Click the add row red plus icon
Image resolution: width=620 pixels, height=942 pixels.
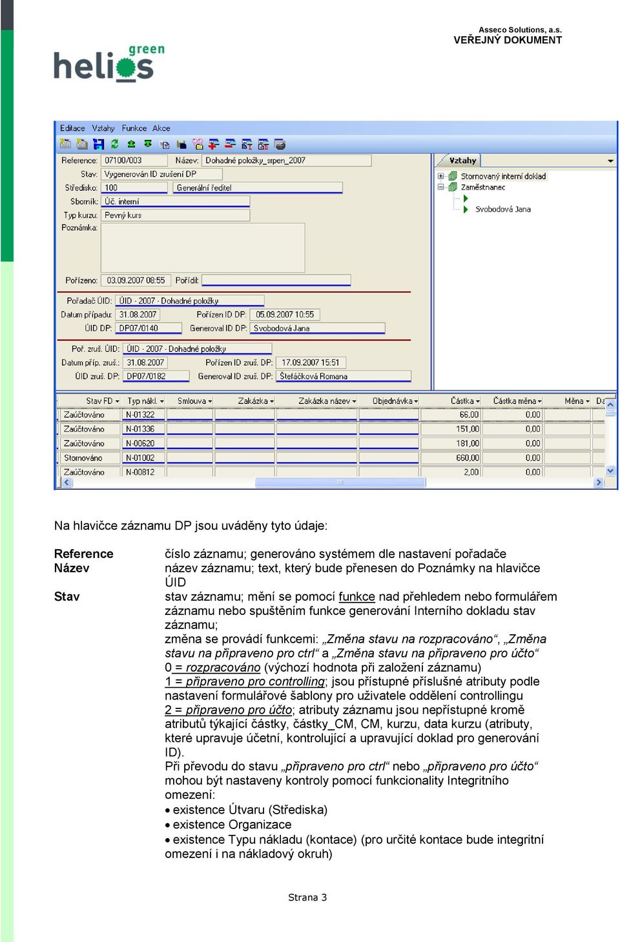coord(214,145)
